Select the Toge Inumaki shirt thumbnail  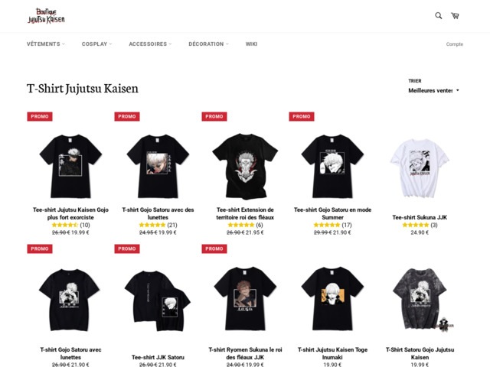pos(332,299)
